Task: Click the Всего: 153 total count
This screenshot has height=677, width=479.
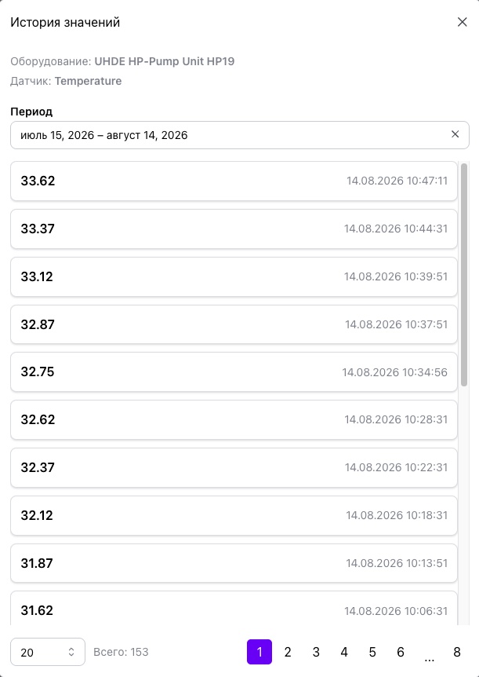Action: (121, 652)
